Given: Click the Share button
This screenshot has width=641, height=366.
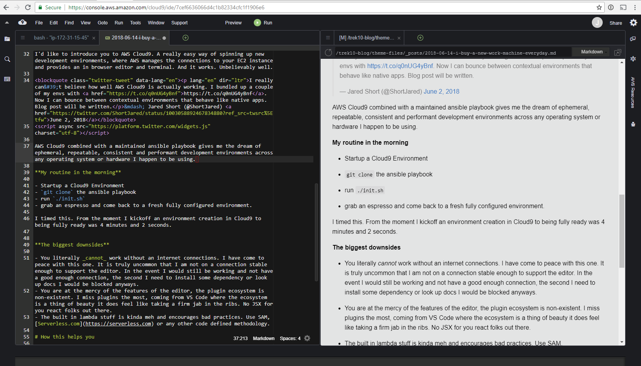Looking at the screenshot, I should pyautogui.click(x=615, y=23).
